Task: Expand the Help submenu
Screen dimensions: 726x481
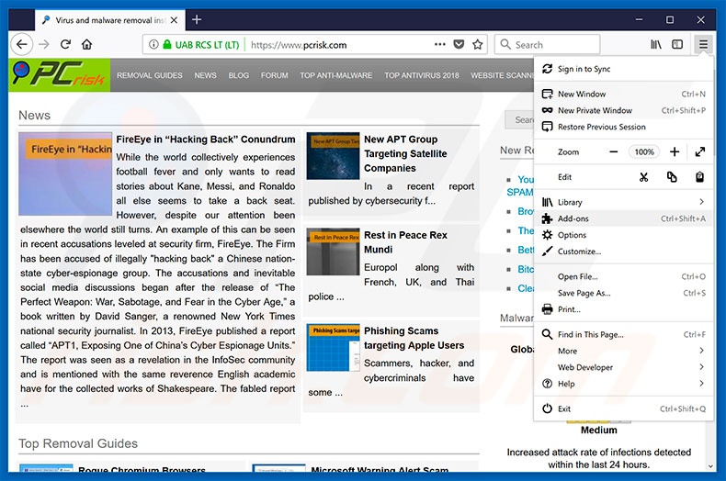Action: (x=701, y=384)
